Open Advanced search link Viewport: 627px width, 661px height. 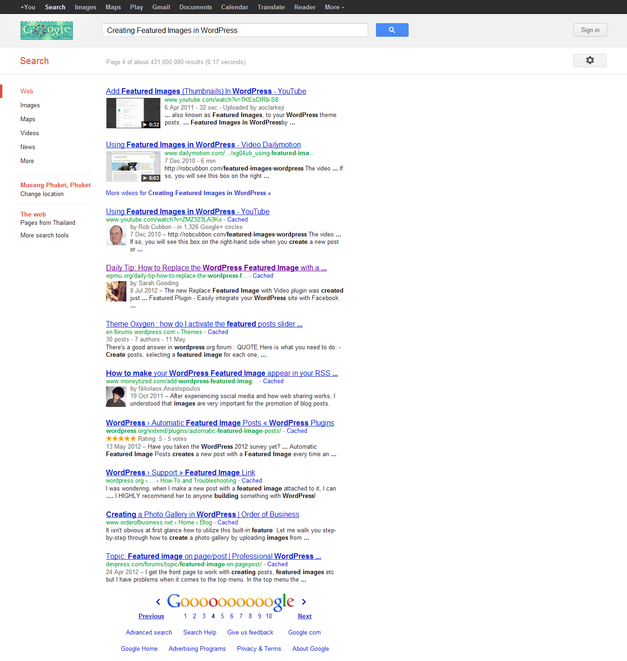(149, 632)
